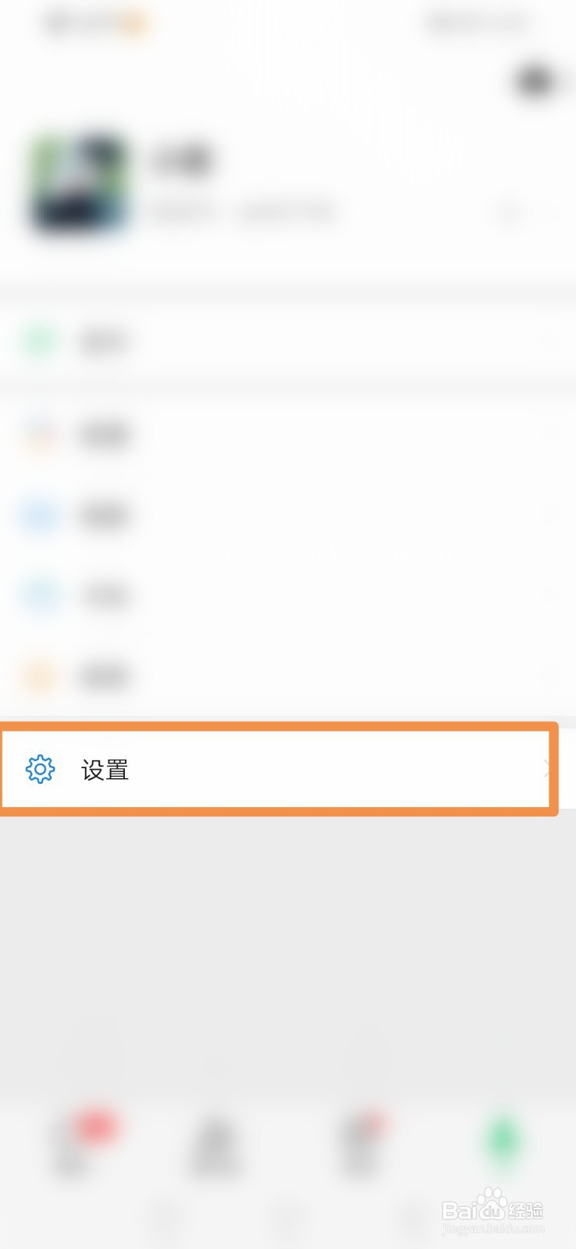Tap the blurred multicolored icon in the list

[x=39, y=434]
